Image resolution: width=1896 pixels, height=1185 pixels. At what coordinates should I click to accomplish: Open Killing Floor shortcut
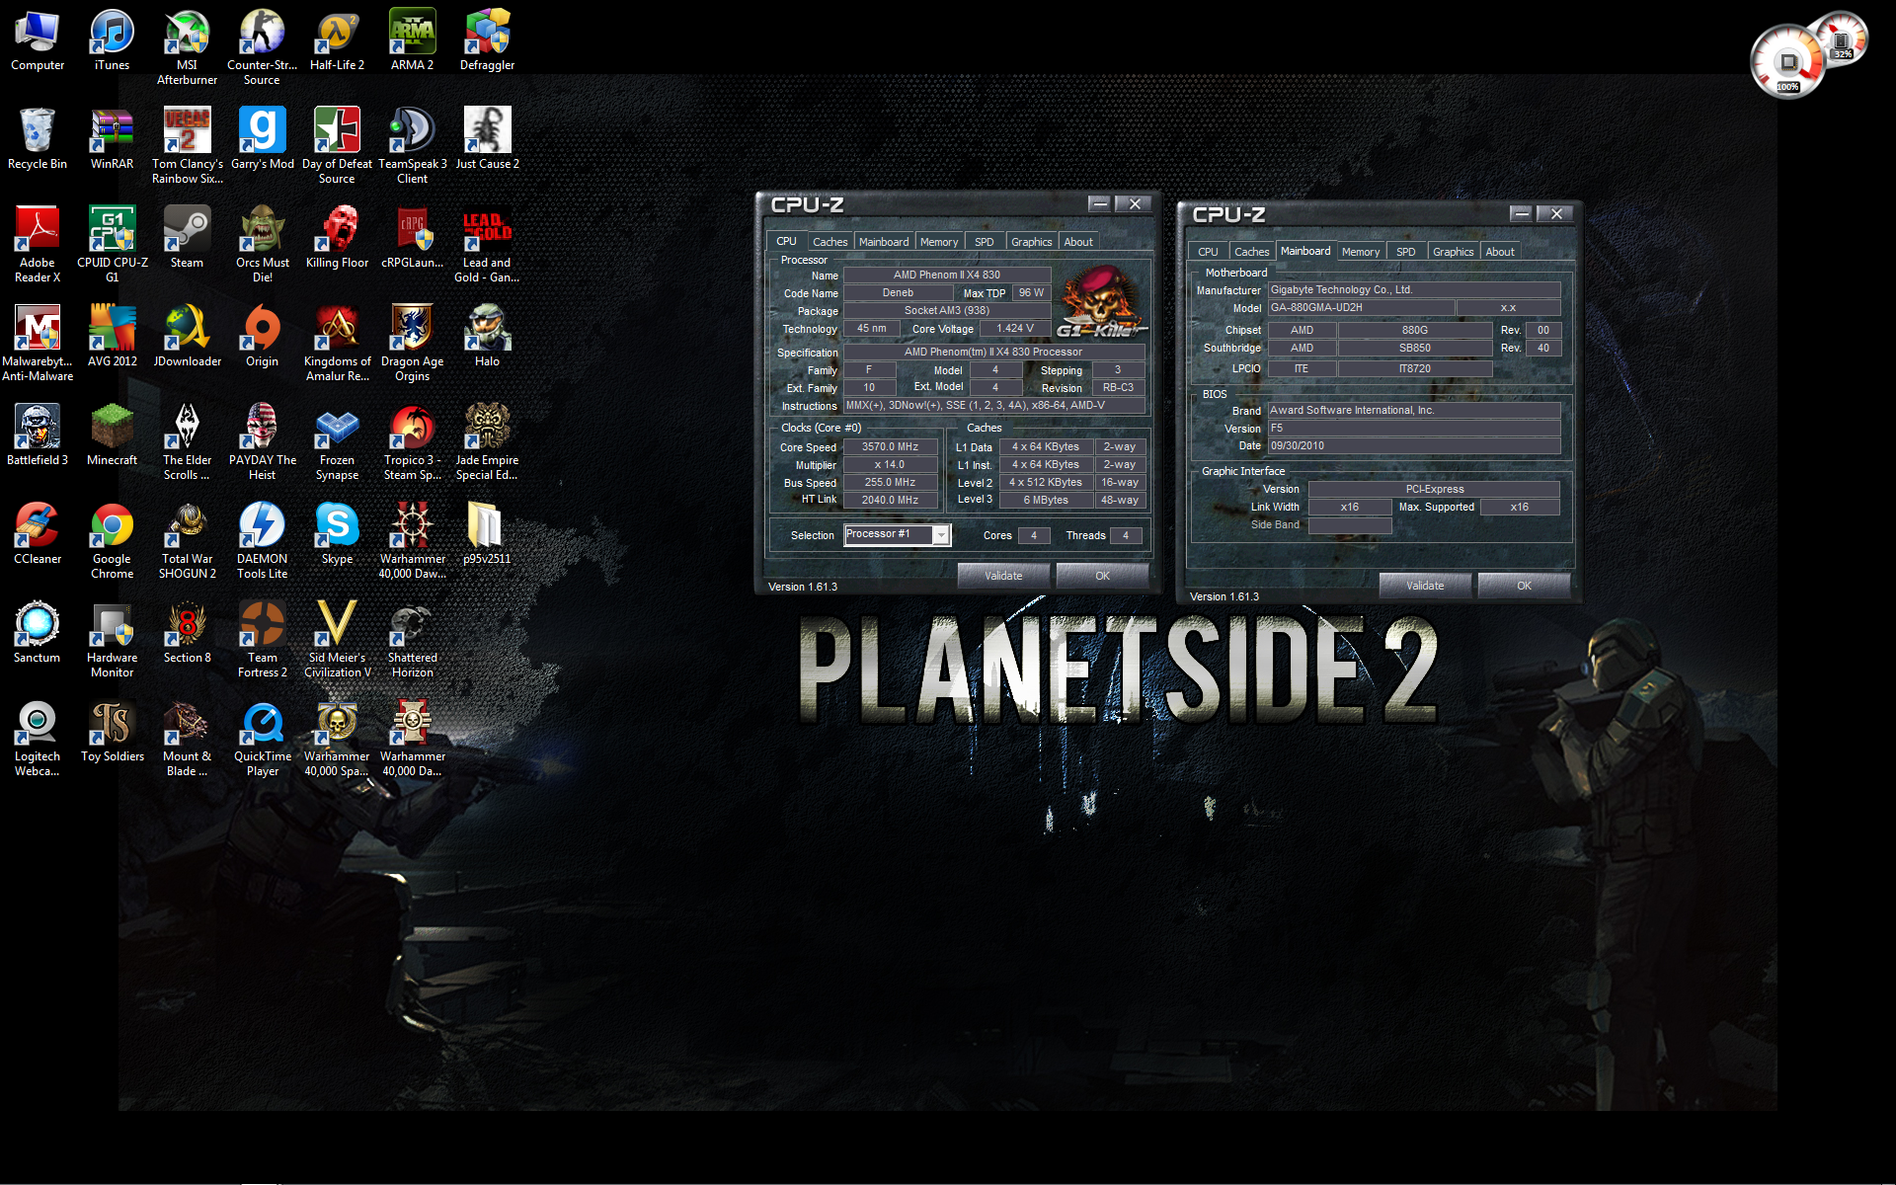[337, 238]
